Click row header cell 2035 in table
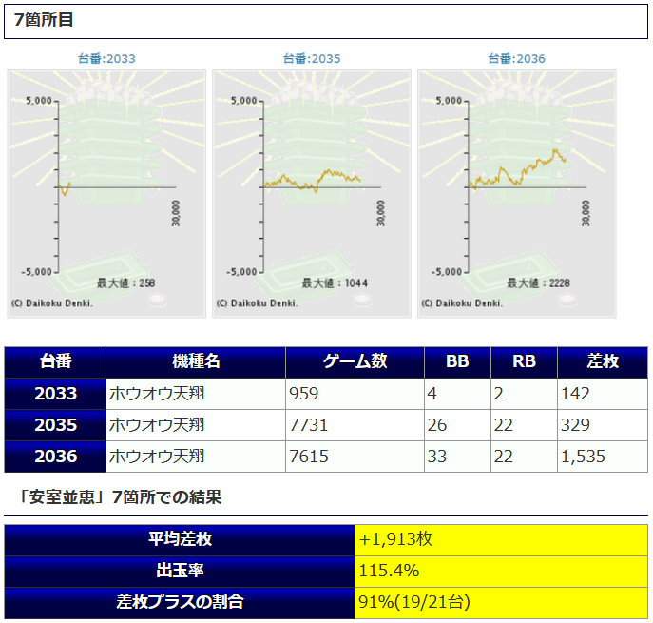 tap(55, 424)
